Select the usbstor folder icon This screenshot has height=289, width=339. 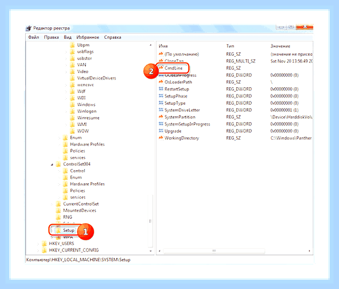[x=72, y=58]
